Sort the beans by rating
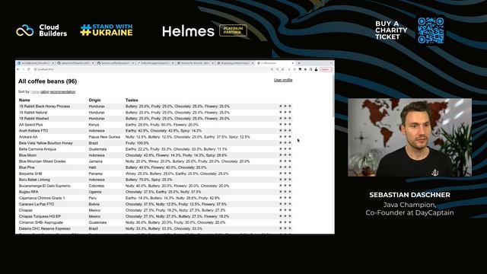The image size is (487, 274). coord(44,91)
